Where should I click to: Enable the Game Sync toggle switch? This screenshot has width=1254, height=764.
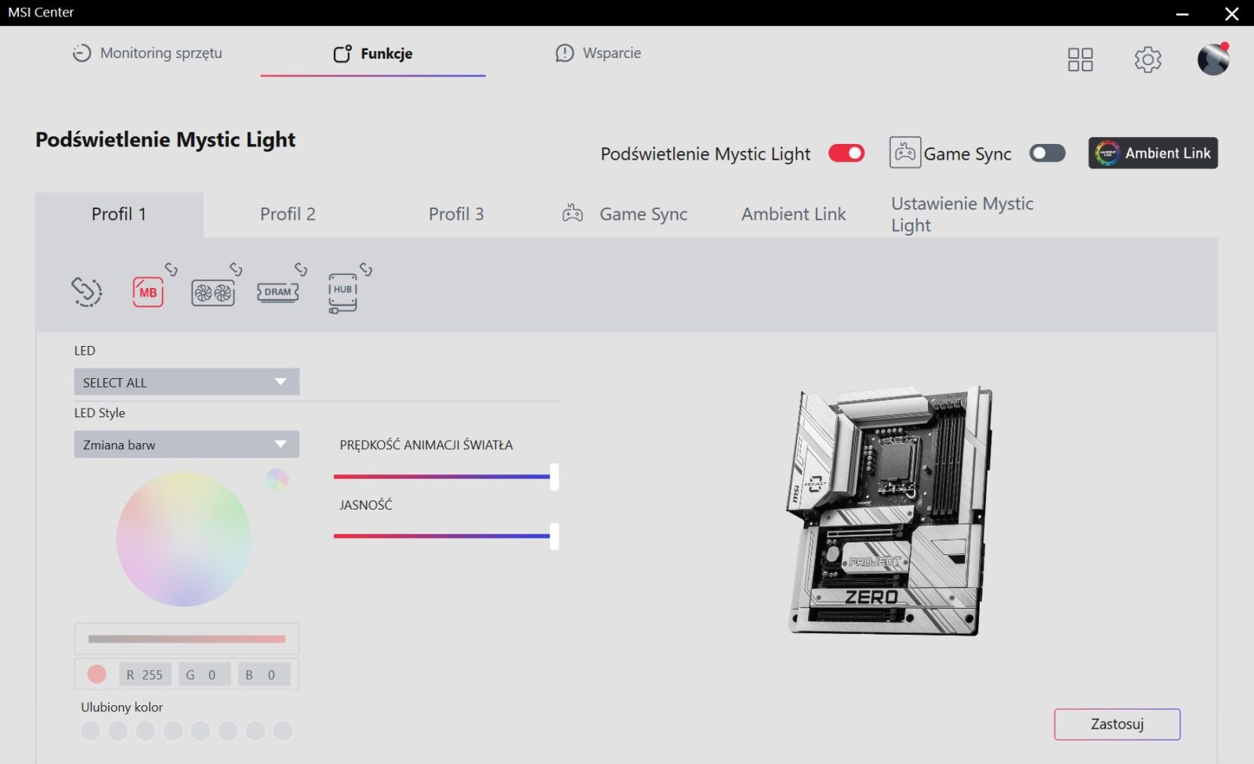click(x=1047, y=153)
